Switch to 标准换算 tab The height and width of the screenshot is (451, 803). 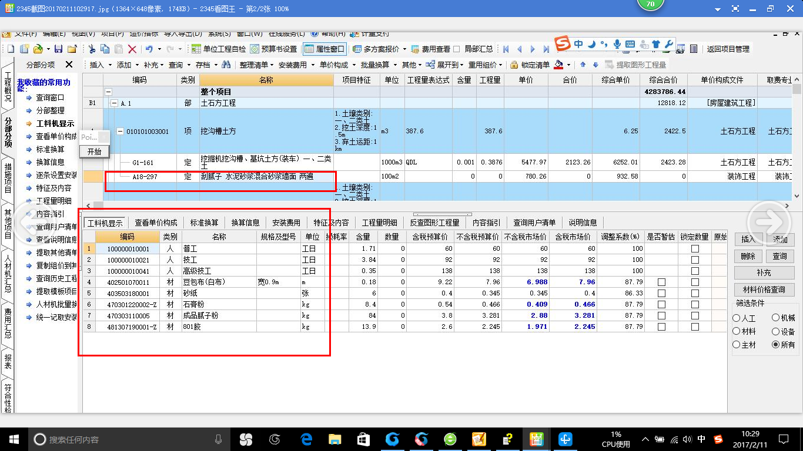click(x=204, y=223)
